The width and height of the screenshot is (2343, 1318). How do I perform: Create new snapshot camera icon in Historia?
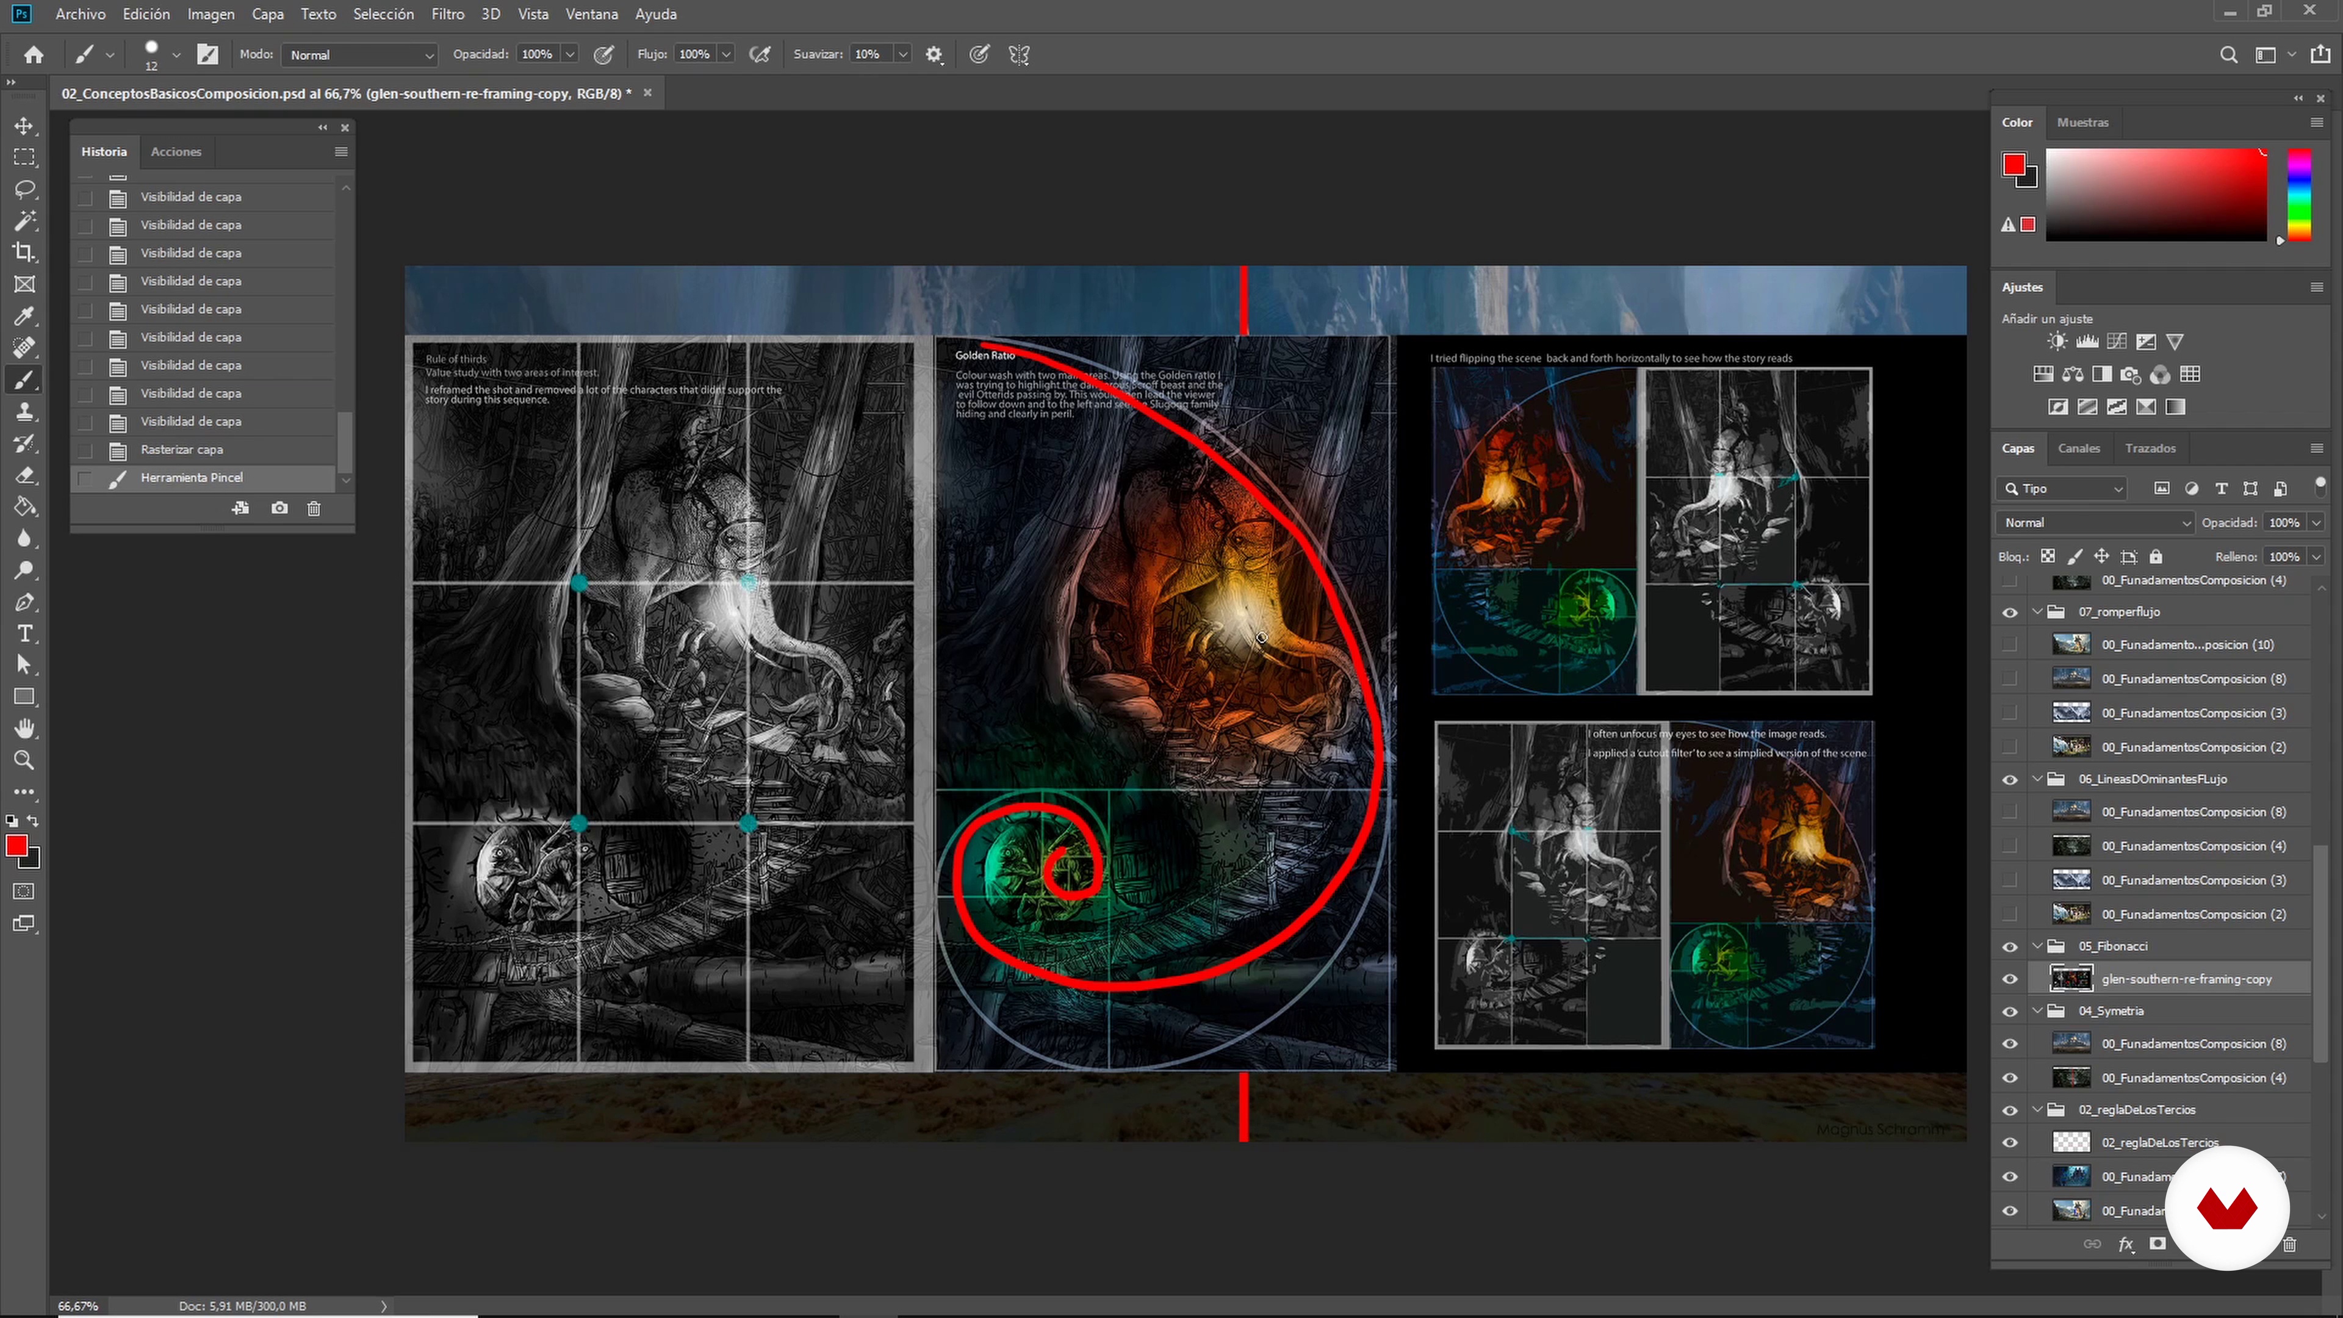279,508
